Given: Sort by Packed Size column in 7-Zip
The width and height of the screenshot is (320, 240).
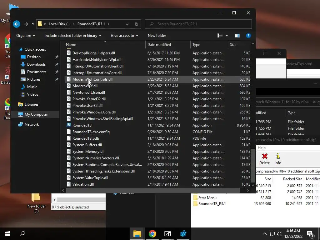Looking at the screenshot, I should pos(292,179).
